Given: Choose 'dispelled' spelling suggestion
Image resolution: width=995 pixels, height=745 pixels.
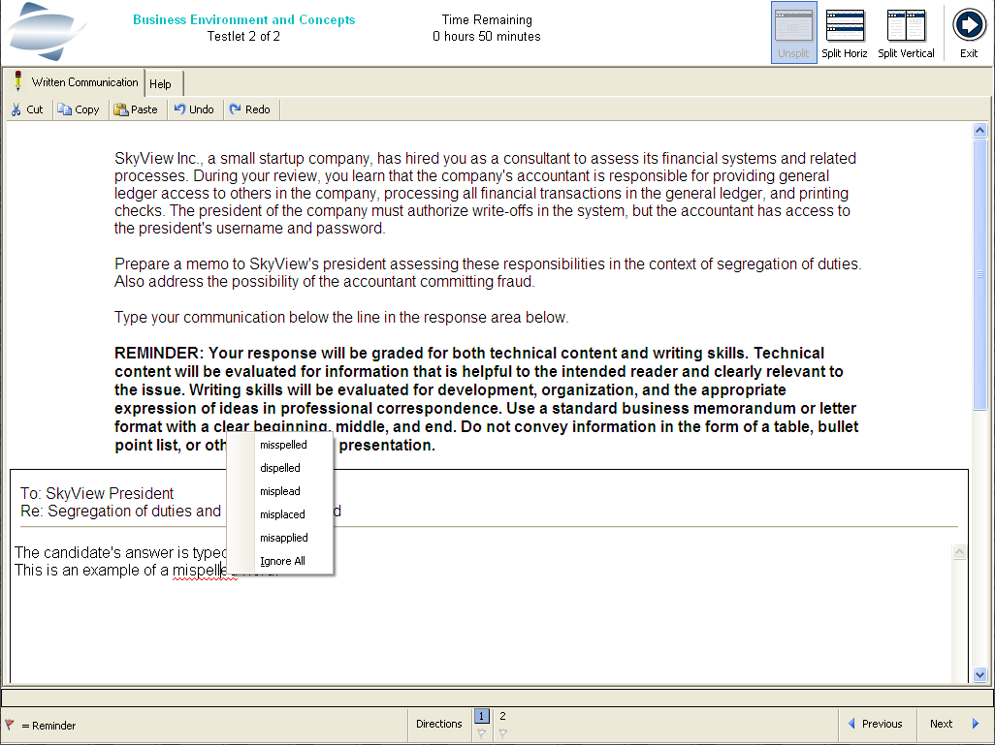Looking at the screenshot, I should pos(280,468).
